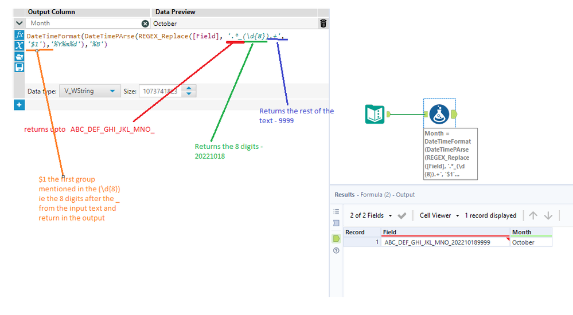The image size is (573, 315).
Task: Click the Data Preview value October
Action: coord(165,23)
